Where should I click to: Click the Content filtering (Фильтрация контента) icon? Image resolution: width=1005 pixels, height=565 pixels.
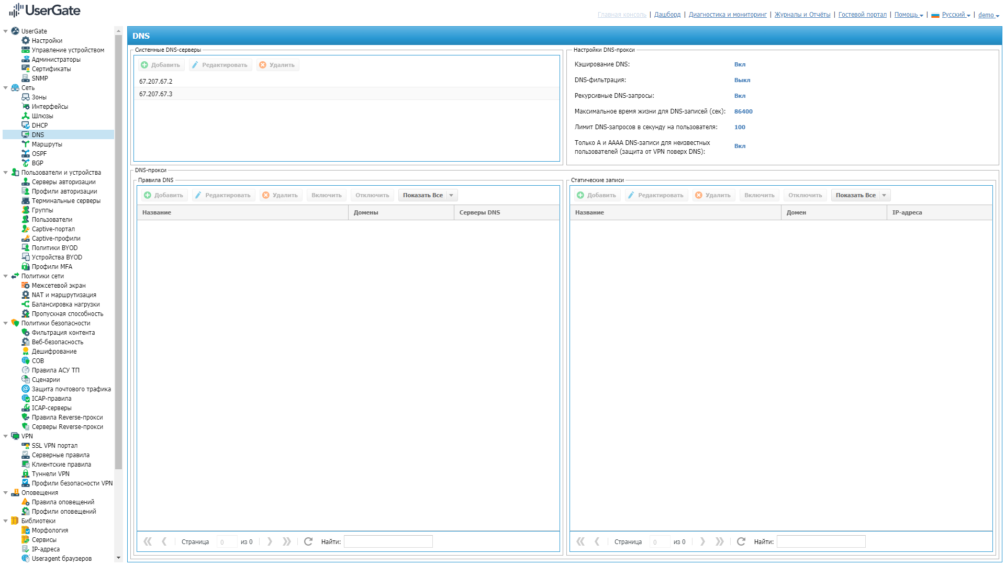pos(25,333)
